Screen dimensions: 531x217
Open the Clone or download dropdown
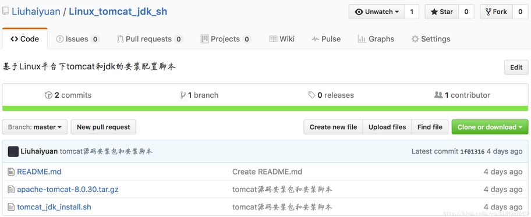click(490, 127)
